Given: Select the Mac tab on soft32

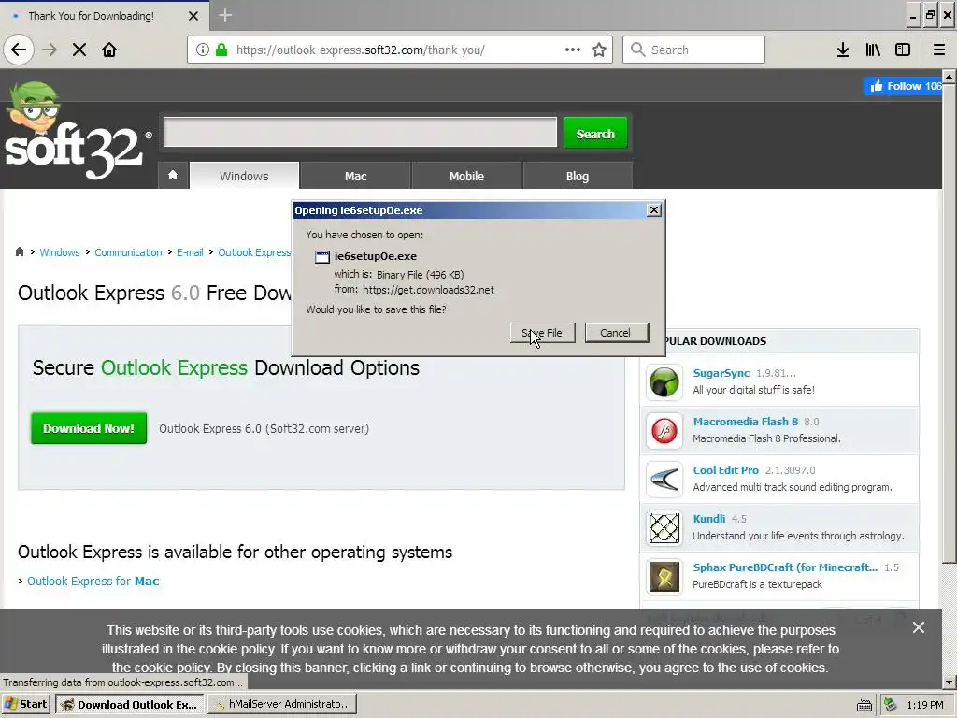Looking at the screenshot, I should [x=355, y=176].
